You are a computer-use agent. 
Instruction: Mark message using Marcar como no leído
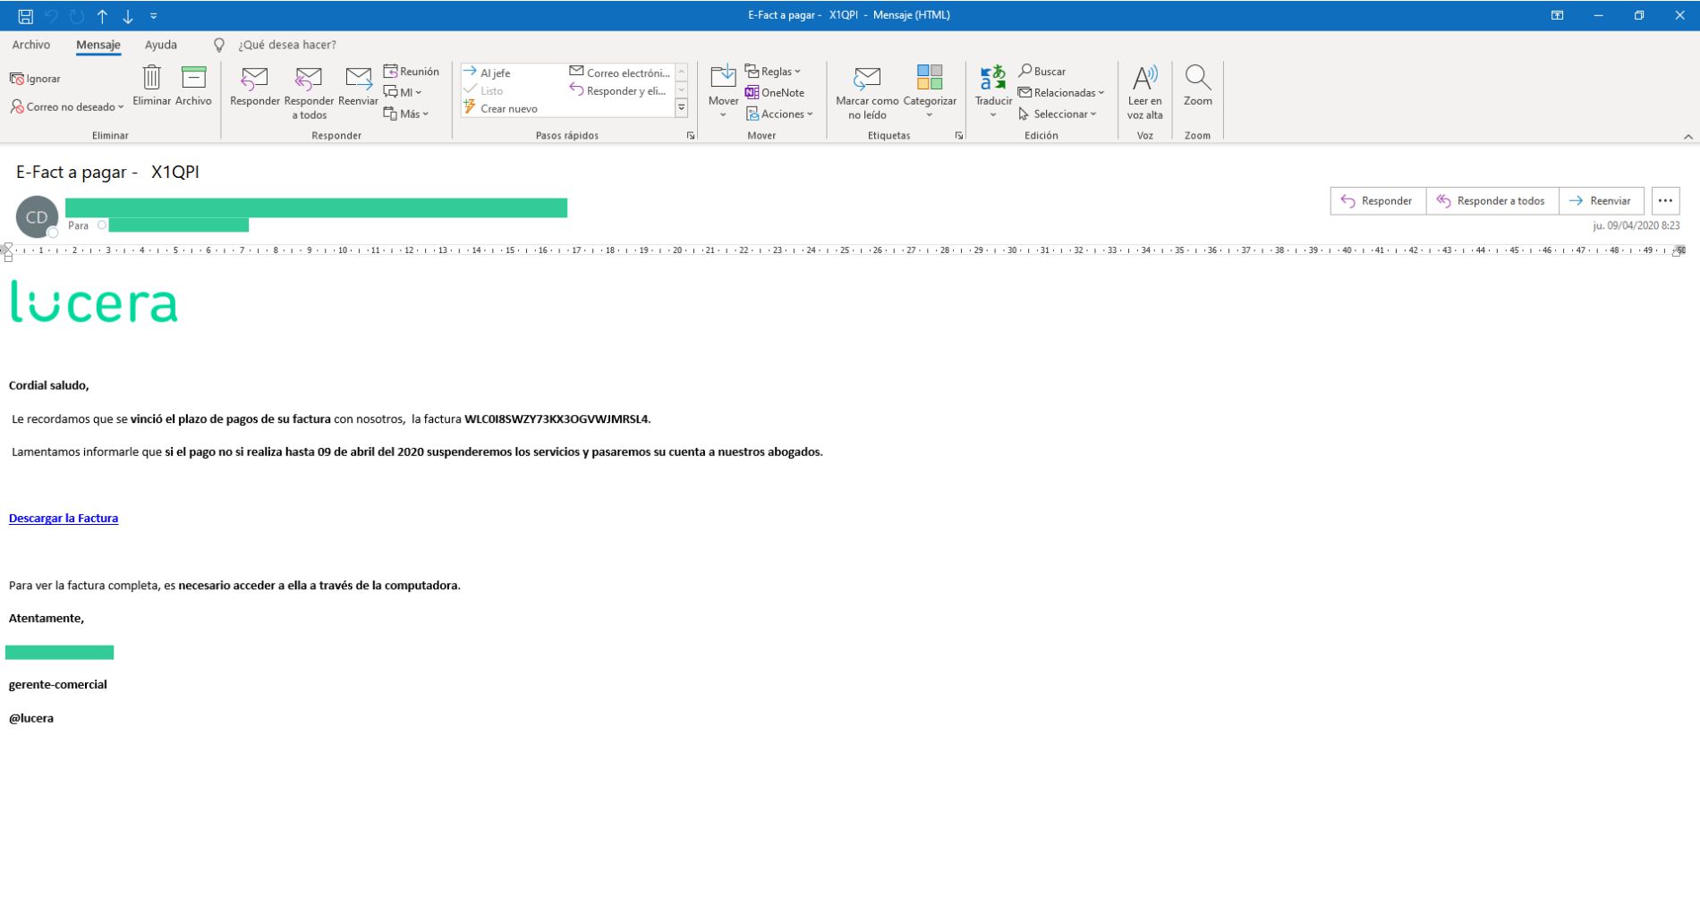pos(866,79)
